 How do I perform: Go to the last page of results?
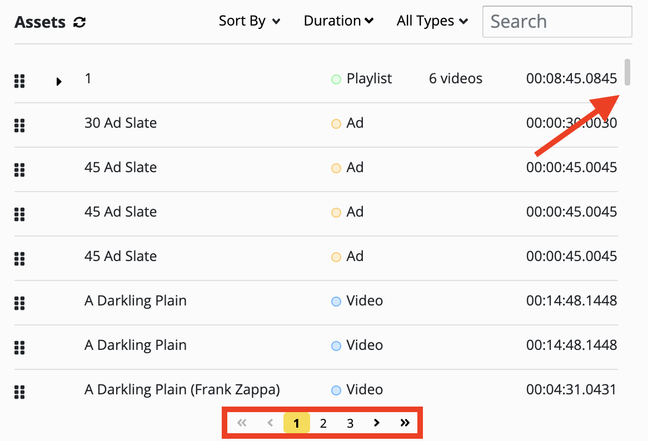coord(405,423)
